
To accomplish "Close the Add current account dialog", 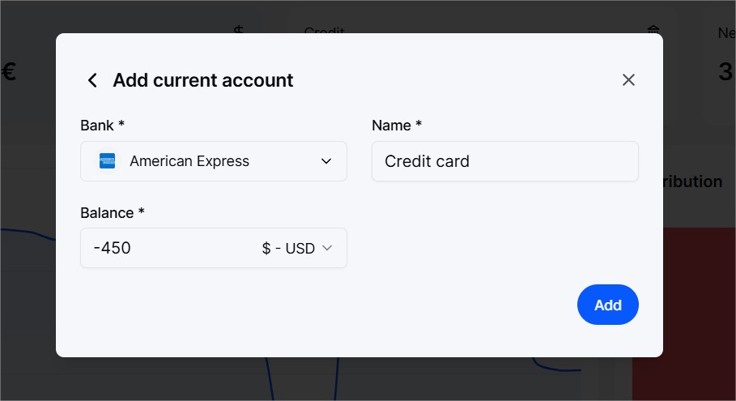I will click(628, 80).
